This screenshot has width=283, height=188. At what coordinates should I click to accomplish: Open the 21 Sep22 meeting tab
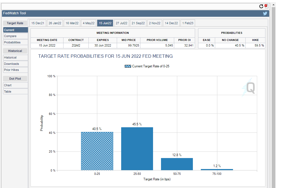138,23
